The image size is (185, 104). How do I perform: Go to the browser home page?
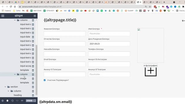coord(15,7)
